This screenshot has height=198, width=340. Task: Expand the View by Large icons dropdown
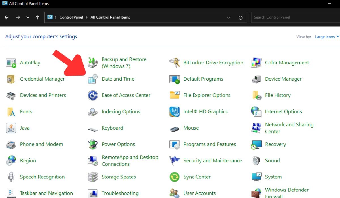click(327, 37)
